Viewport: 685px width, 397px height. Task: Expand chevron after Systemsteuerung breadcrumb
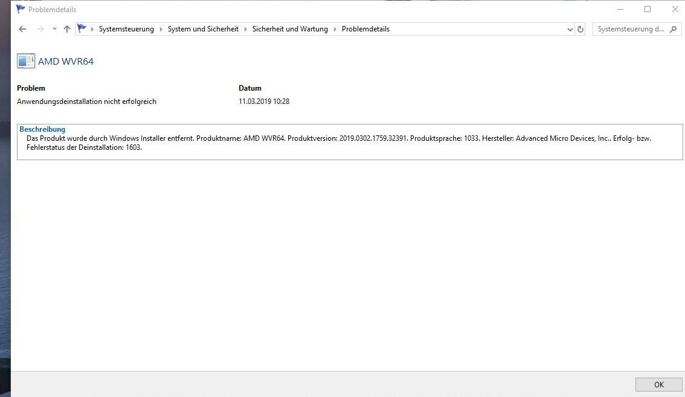pos(161,29)
